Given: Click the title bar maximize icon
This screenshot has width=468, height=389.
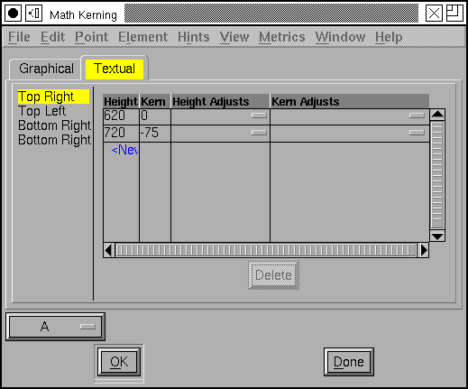Looking at the screenshot, I should click(x=454, y=14).
